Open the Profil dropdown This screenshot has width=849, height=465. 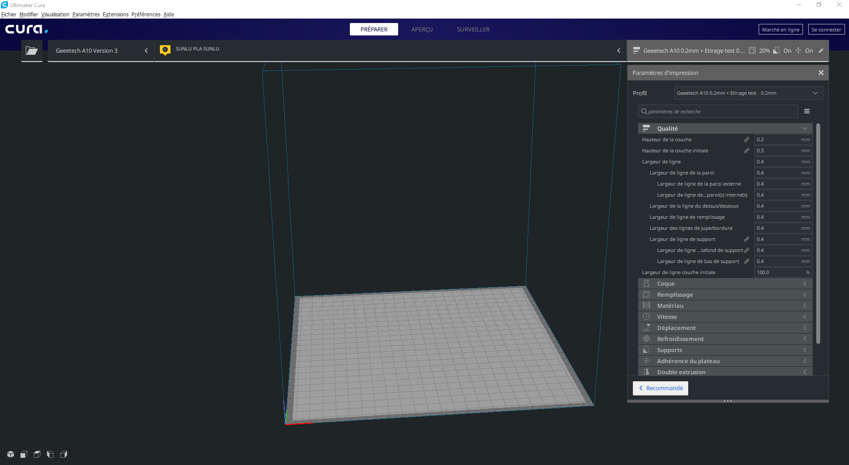point(748,93)
